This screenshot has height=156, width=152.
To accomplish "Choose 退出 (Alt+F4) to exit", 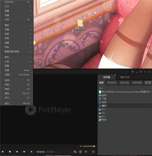I will tap(17, 103).
